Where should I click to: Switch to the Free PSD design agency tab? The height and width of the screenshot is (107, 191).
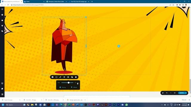click(x=79, y=1)
